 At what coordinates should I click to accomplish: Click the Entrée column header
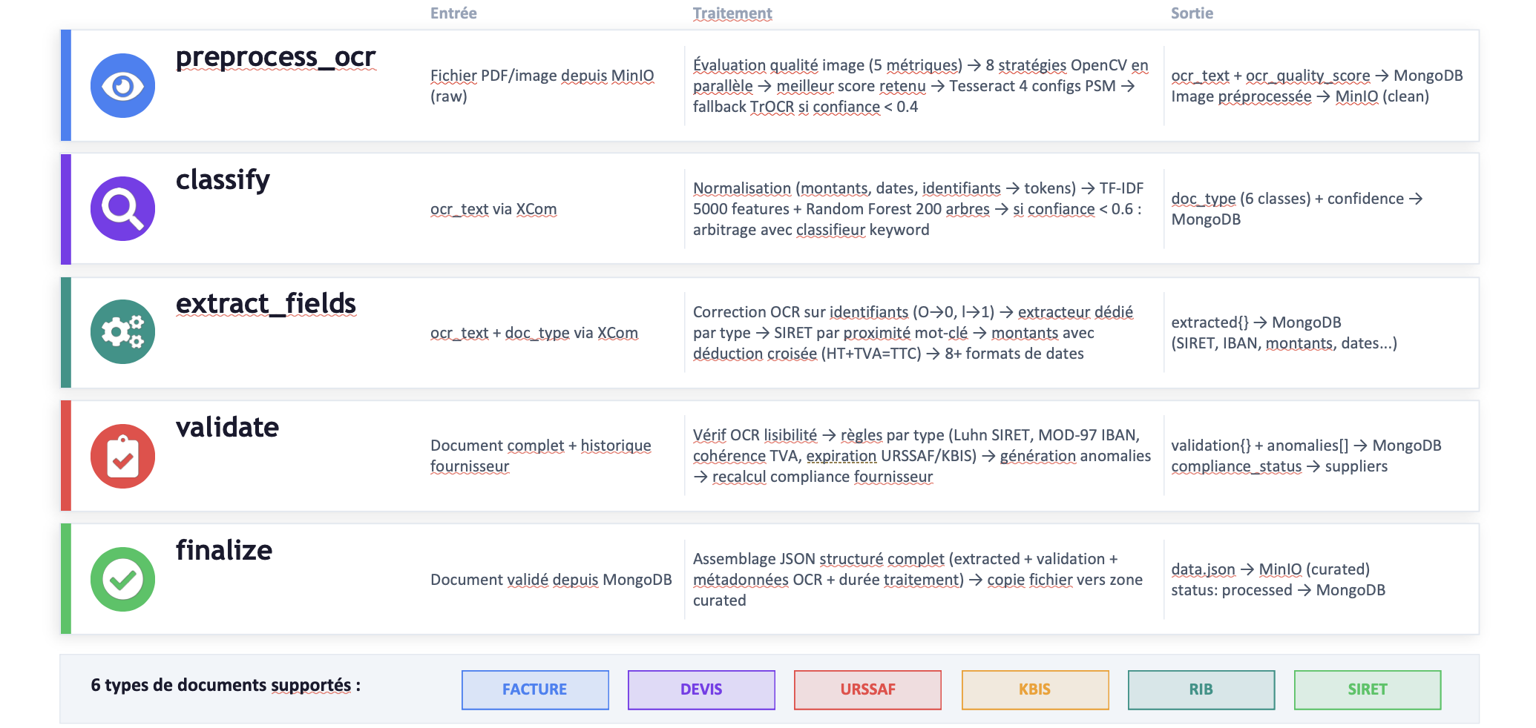[453, 13]
